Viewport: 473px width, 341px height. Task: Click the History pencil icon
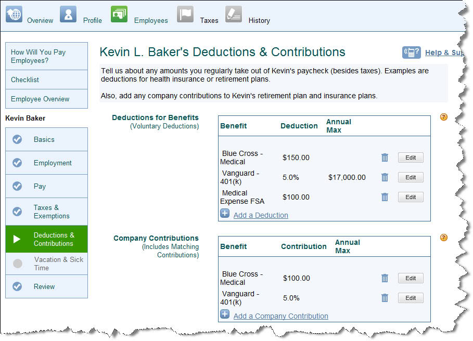click(x=234, y=14)
